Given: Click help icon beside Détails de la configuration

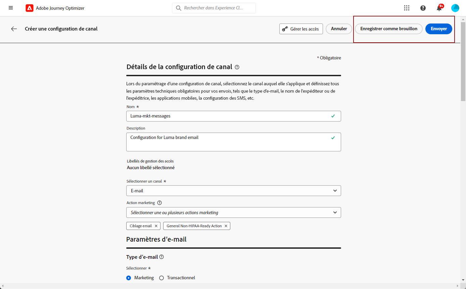Looking at the screenshot, I should pos(237,67).
